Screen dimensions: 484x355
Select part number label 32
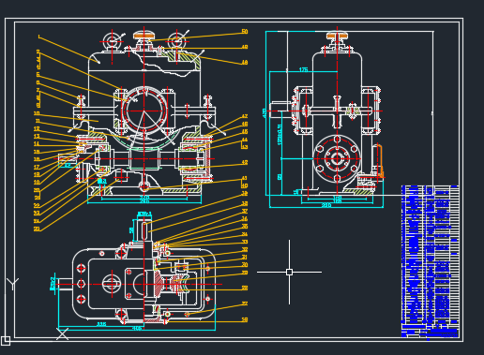pyautogui.click(x=245, y=249)
